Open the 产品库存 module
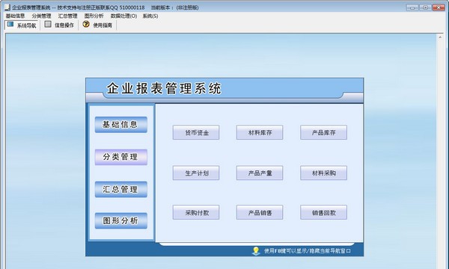 click(323, 132)
